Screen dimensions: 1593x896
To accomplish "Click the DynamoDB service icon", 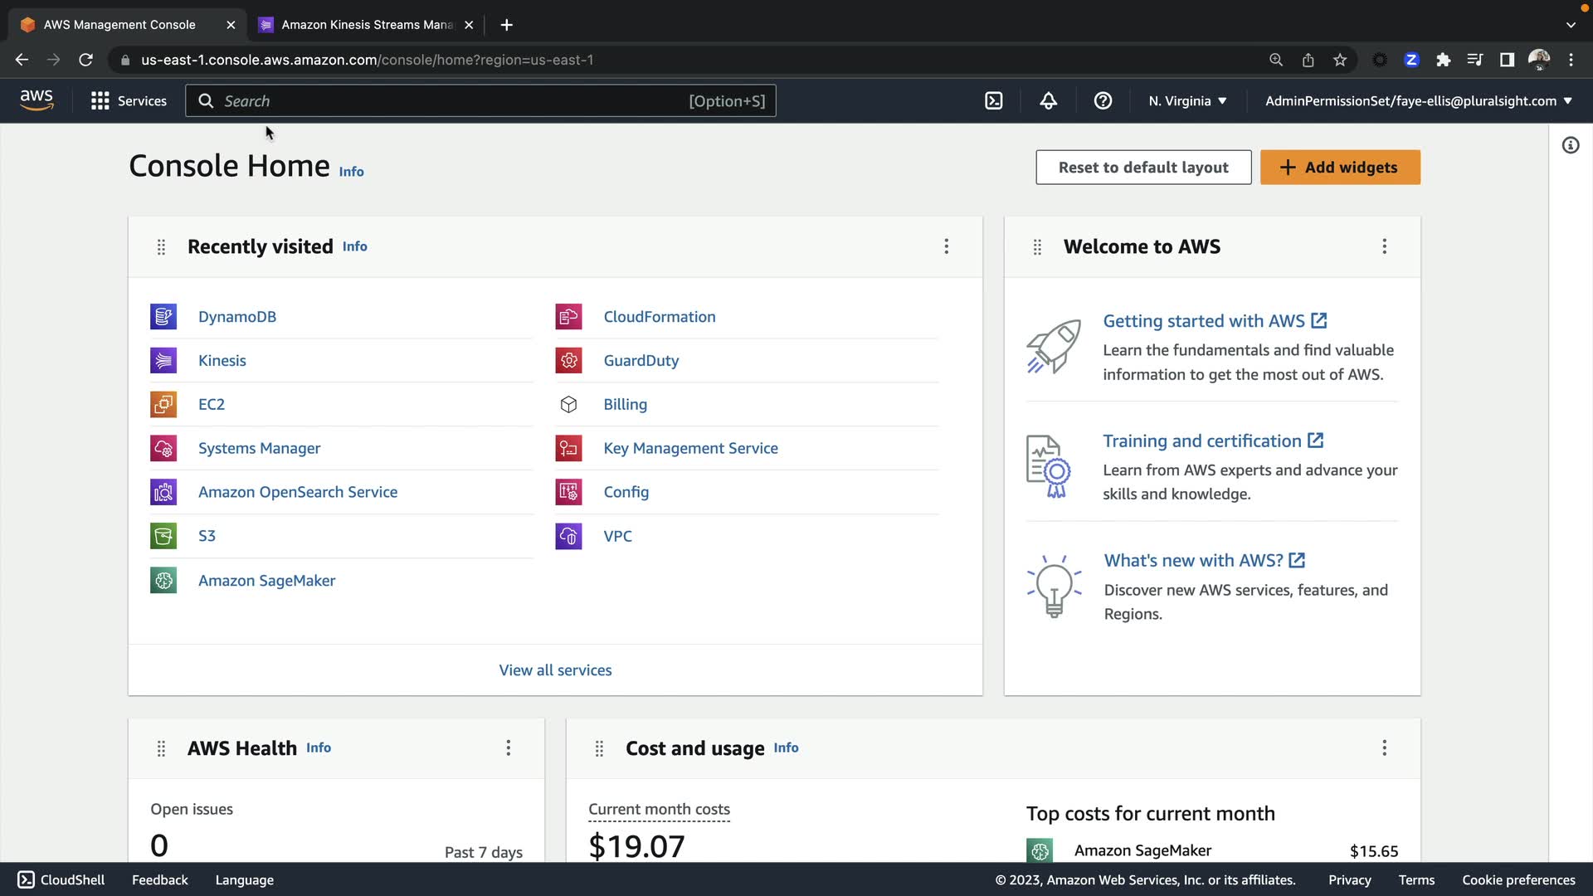I will (x=163, y=317).
